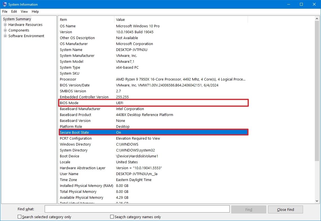Enable the Search selected category only checkbox

[19, 216]
